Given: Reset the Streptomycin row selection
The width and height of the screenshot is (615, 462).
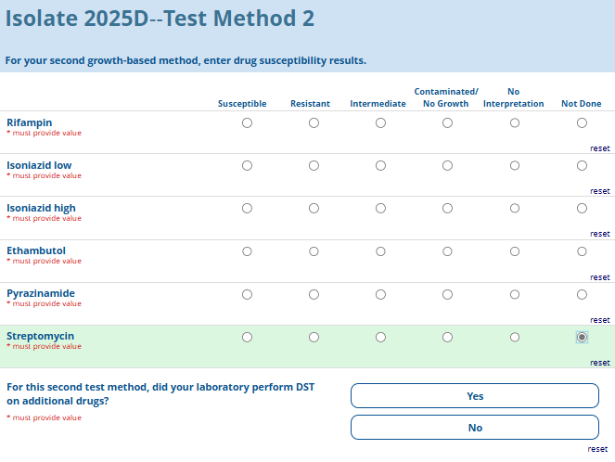Looking at the screenshot, I should [599, 363].
